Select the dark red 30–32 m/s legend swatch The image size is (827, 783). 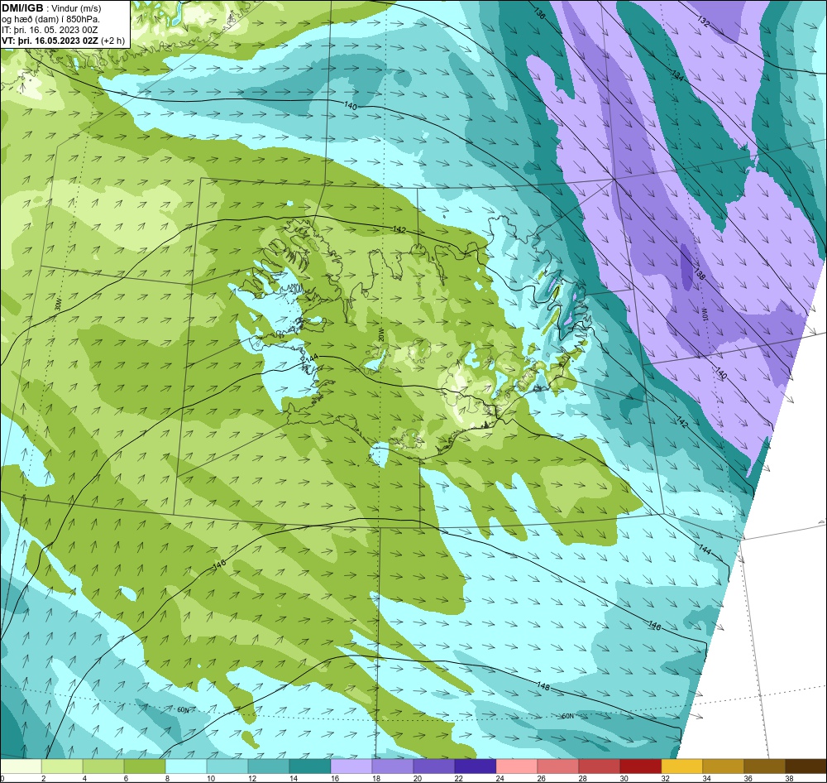point(641,766)
